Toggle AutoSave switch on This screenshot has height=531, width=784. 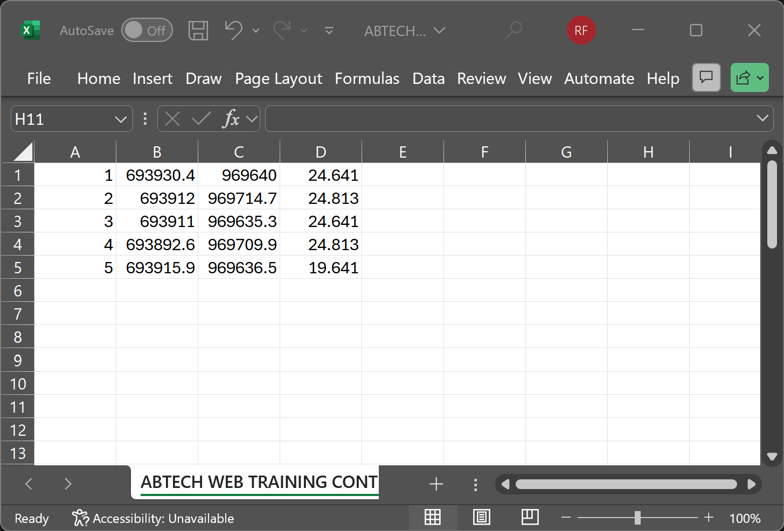147,31
